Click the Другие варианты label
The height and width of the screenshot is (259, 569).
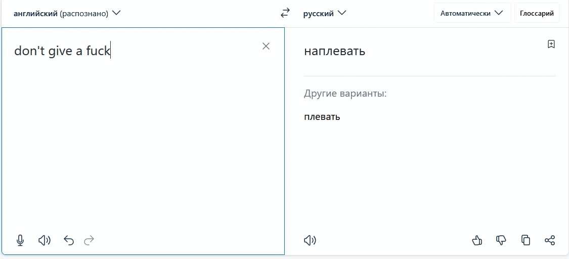[345, 94]
